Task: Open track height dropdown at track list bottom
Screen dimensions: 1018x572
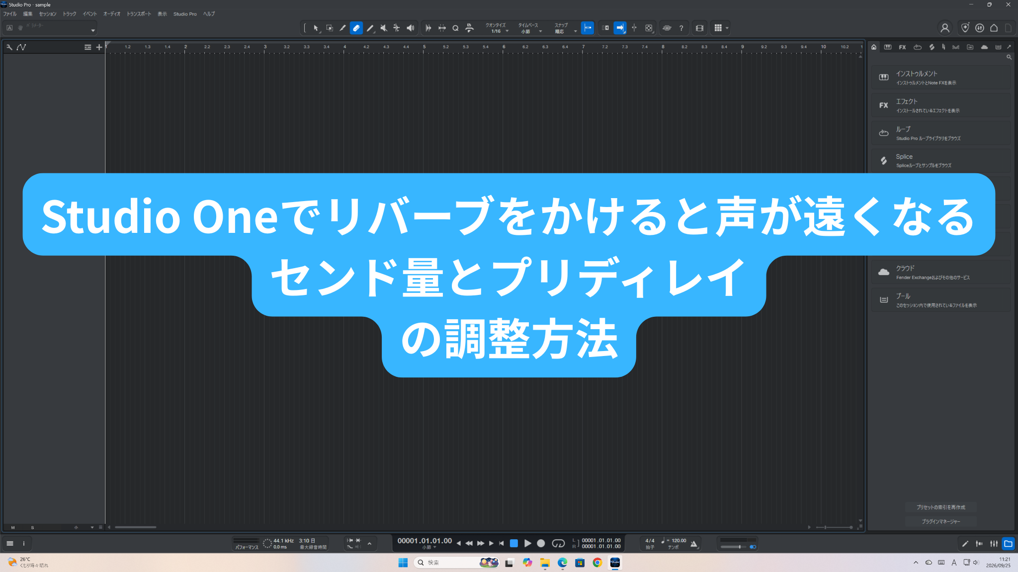Action: tap(92, 527)
